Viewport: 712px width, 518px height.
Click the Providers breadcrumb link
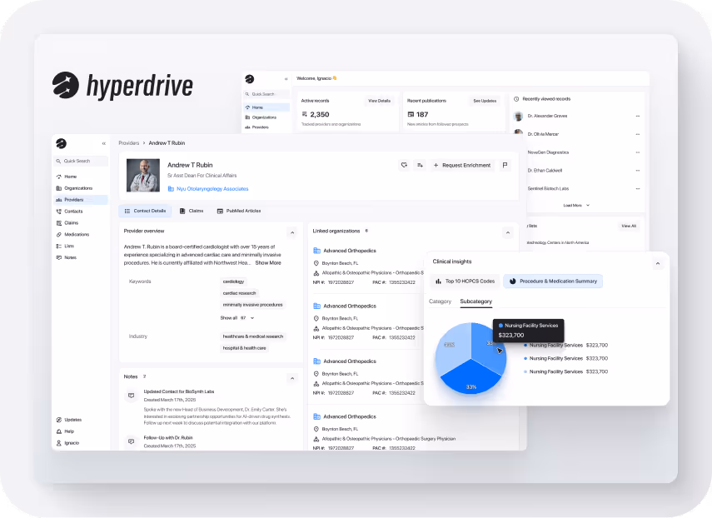[129, 143]
